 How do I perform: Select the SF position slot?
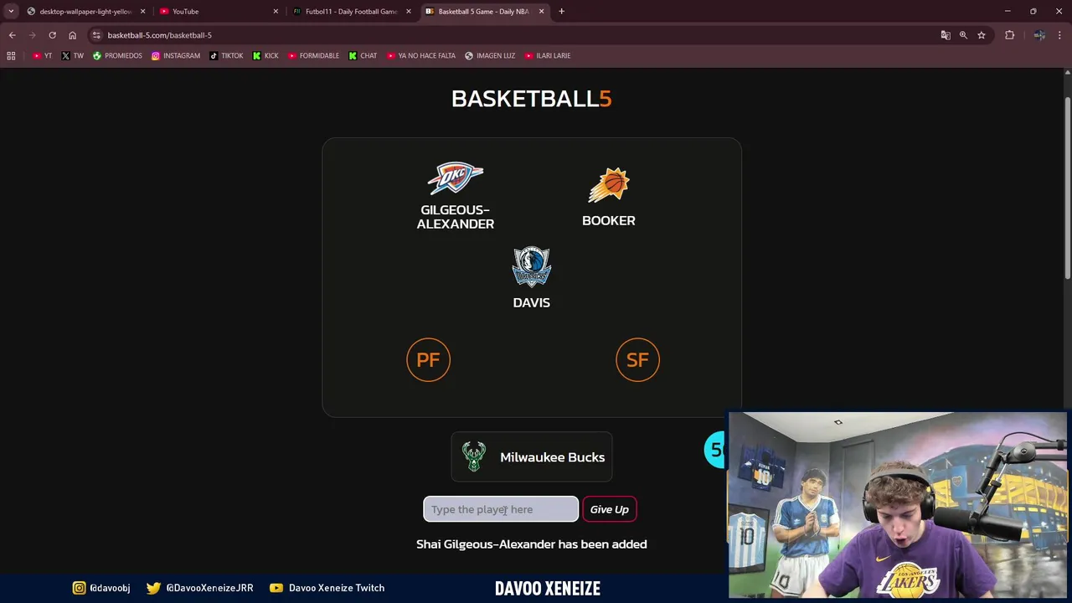637,360
